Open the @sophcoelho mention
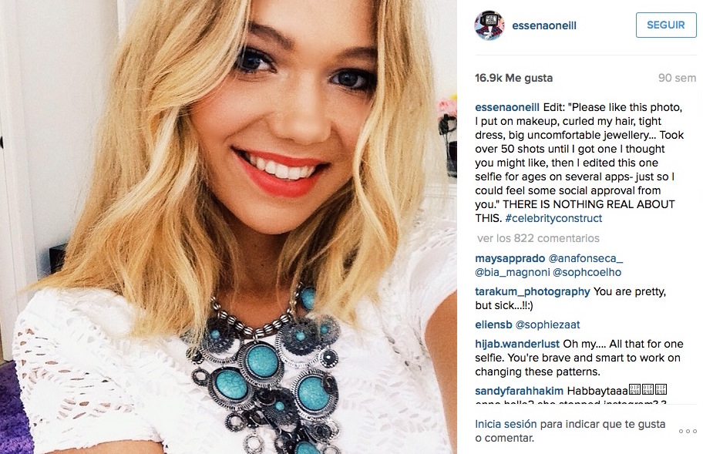Screen dimensions: 703x454 point(587,273)
